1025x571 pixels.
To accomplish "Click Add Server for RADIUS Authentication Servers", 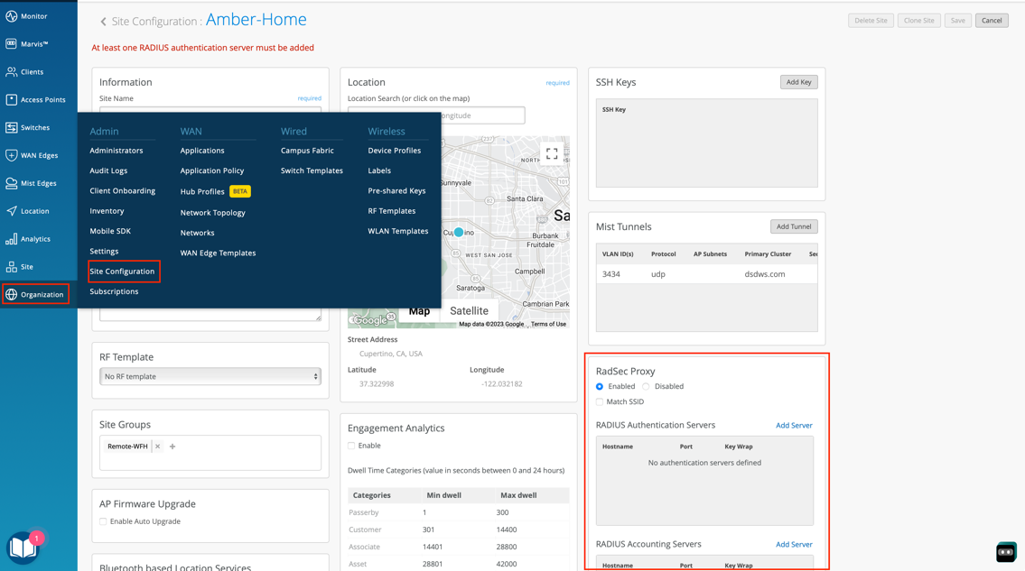I will coord(794,425).
